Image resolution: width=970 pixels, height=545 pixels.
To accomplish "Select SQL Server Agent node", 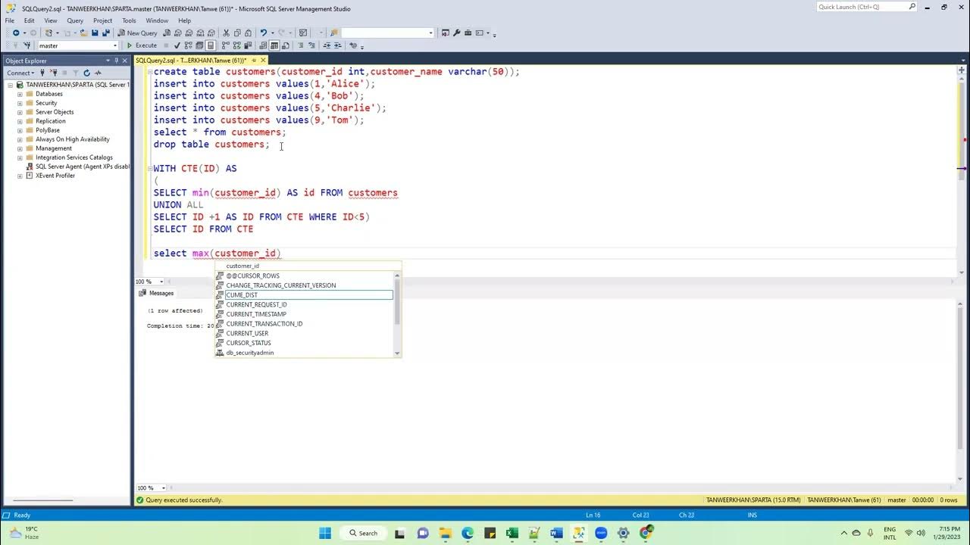I will tap(83, 167).
